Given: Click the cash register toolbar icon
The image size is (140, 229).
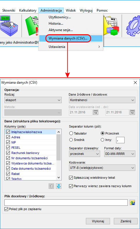Looking at the screenshot, I should click(9, 26).
